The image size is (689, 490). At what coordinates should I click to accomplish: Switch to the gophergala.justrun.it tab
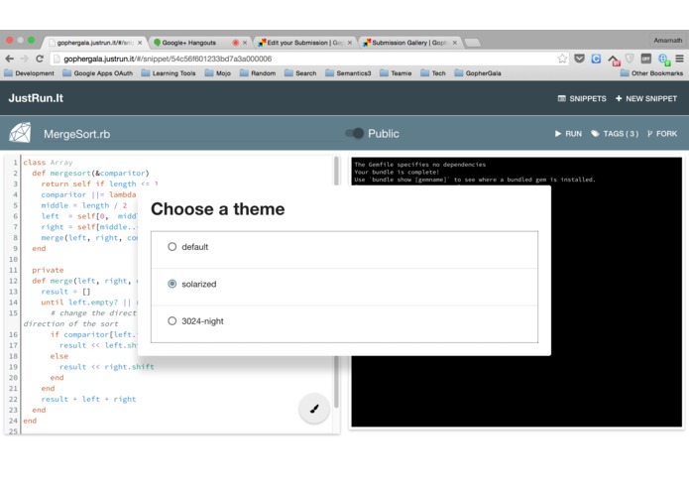93,43
